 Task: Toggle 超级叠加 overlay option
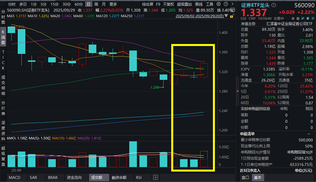[184, 4]
